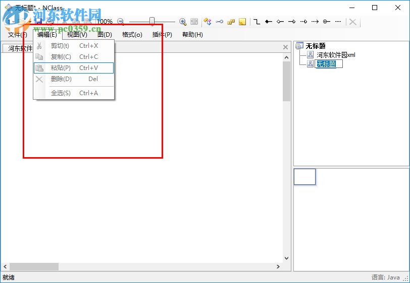
Task: Choose 复制(C) from the edit menu
Action: (x=74, y=57)
